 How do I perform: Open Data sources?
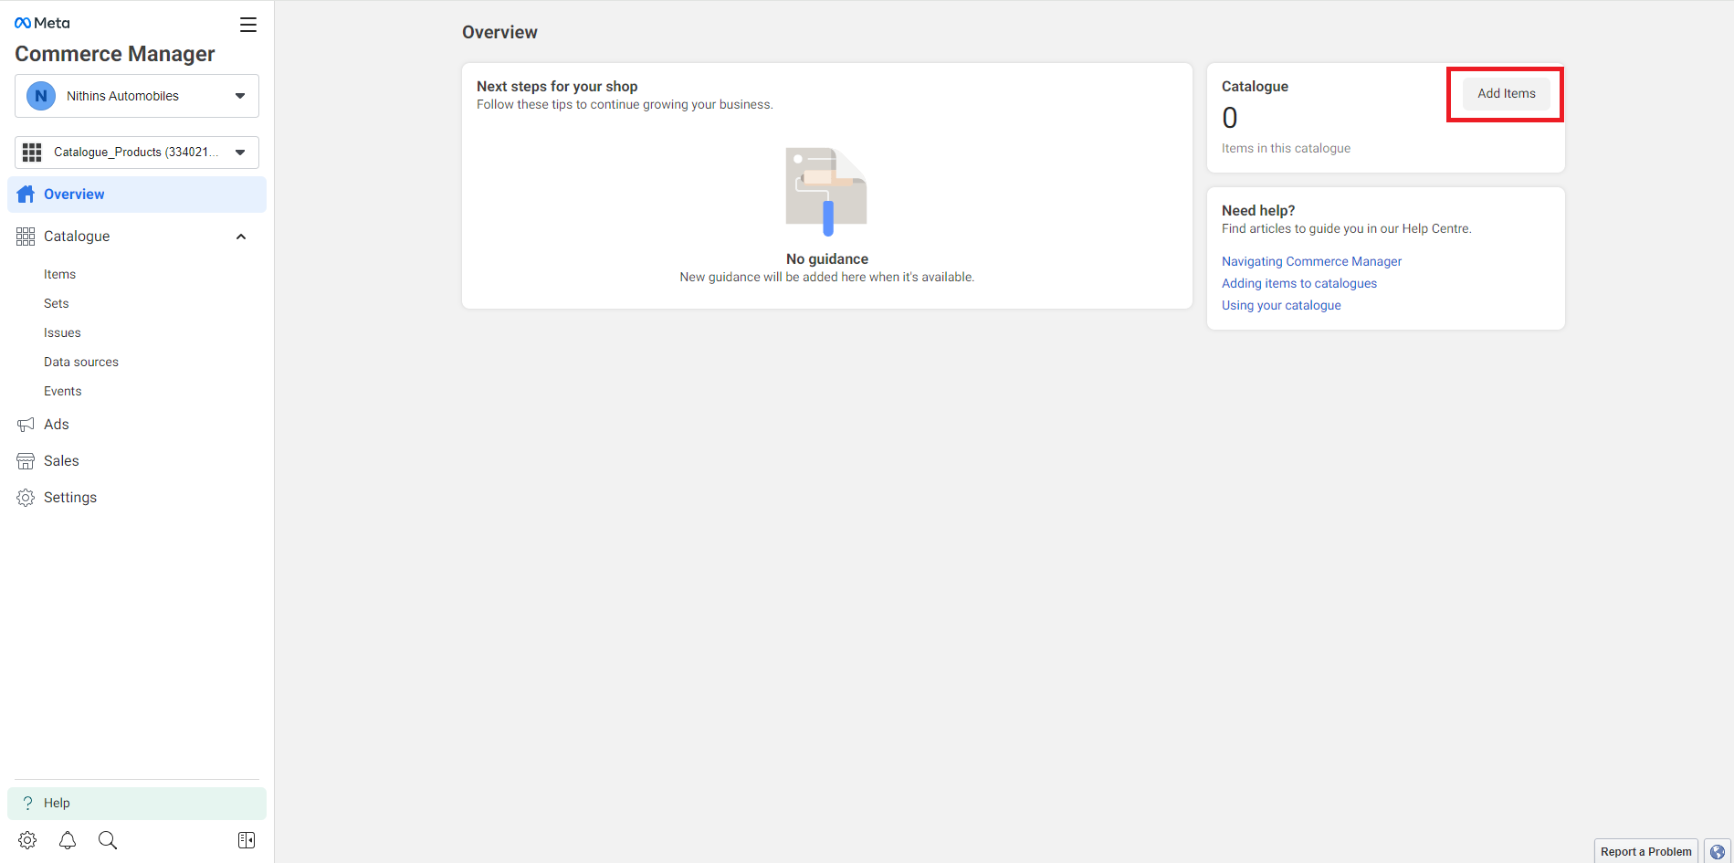81,362
